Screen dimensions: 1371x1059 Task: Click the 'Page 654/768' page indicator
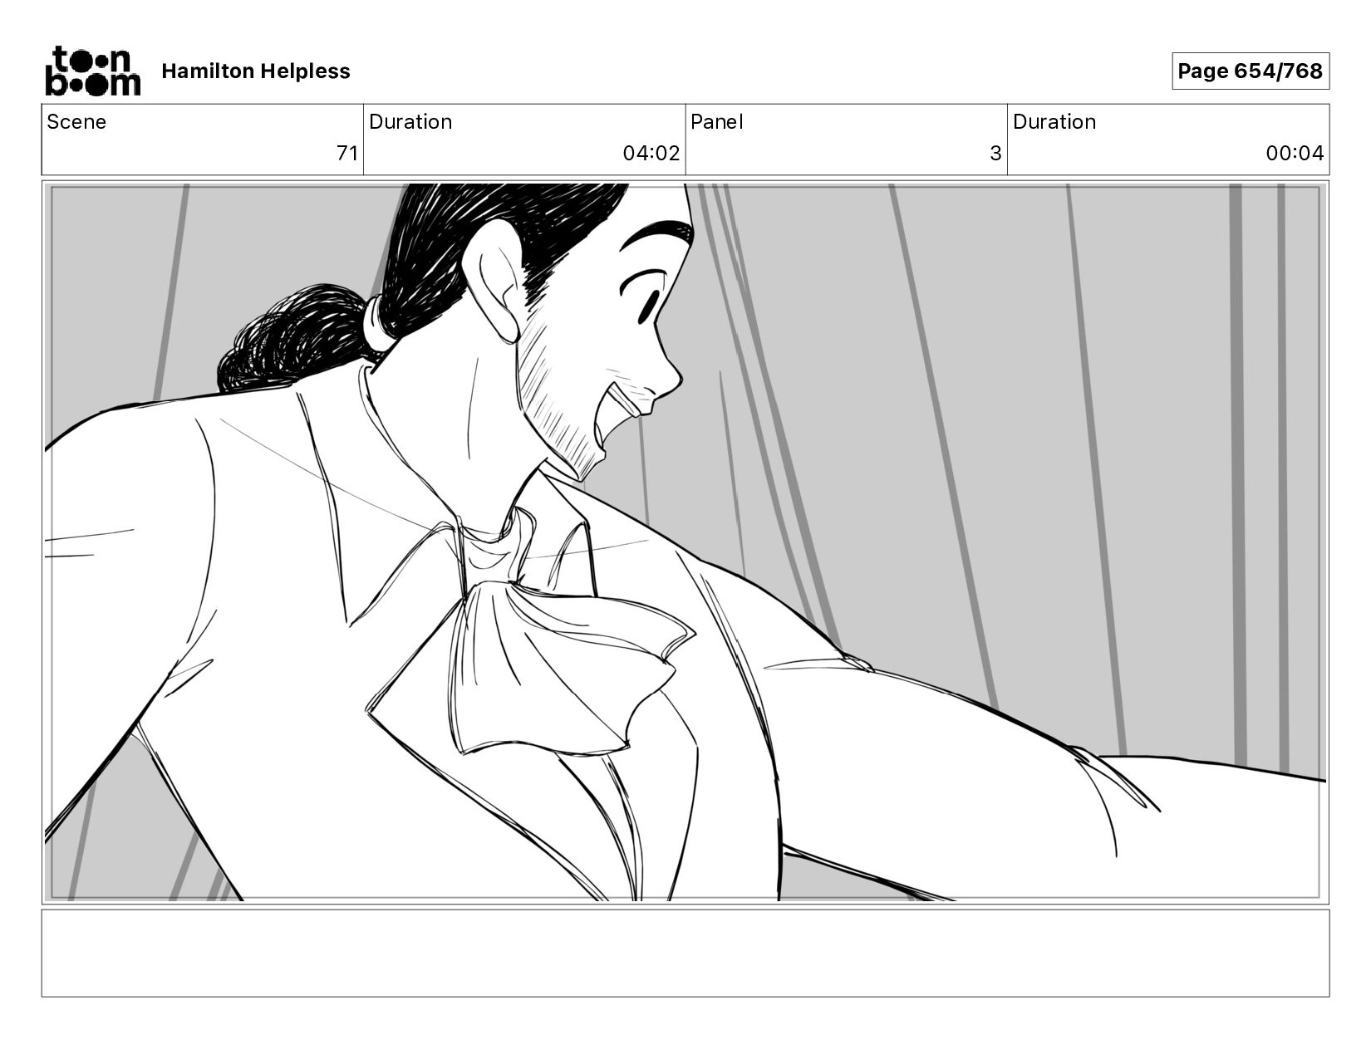[x=1251, y=71]
